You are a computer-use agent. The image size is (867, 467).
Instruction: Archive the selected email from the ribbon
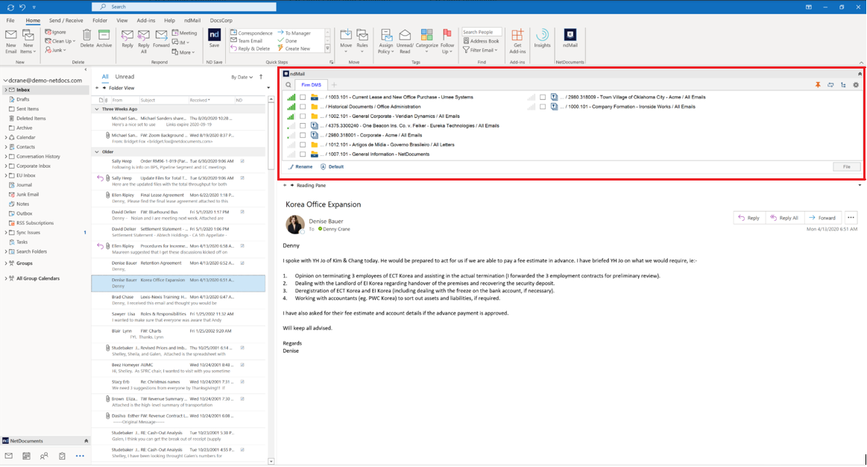click(x=104, y=39)
